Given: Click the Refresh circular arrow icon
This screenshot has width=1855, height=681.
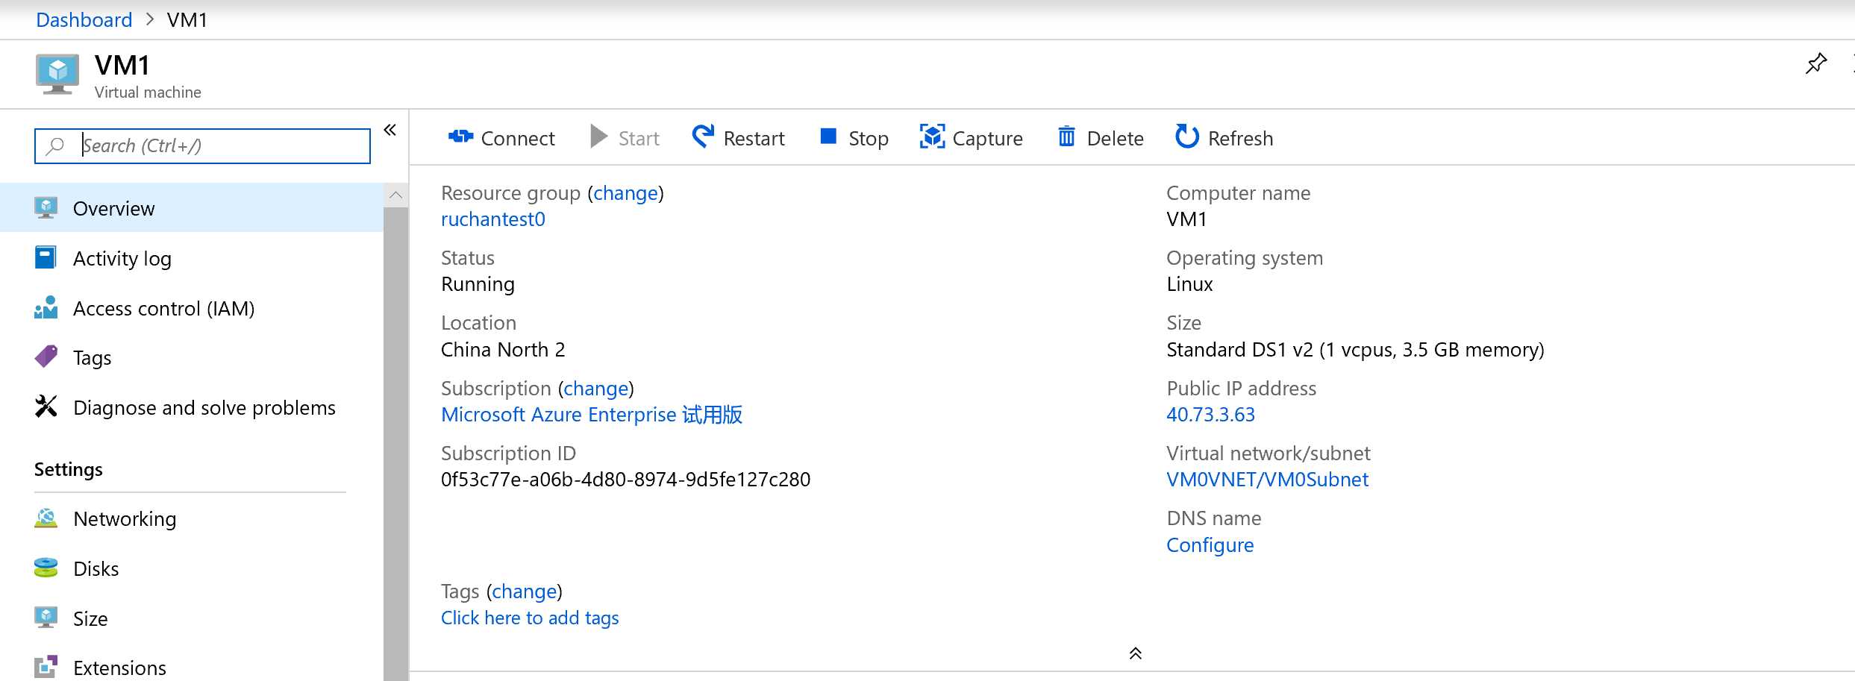Looking at the screenshot, I should coord(1186,136).
